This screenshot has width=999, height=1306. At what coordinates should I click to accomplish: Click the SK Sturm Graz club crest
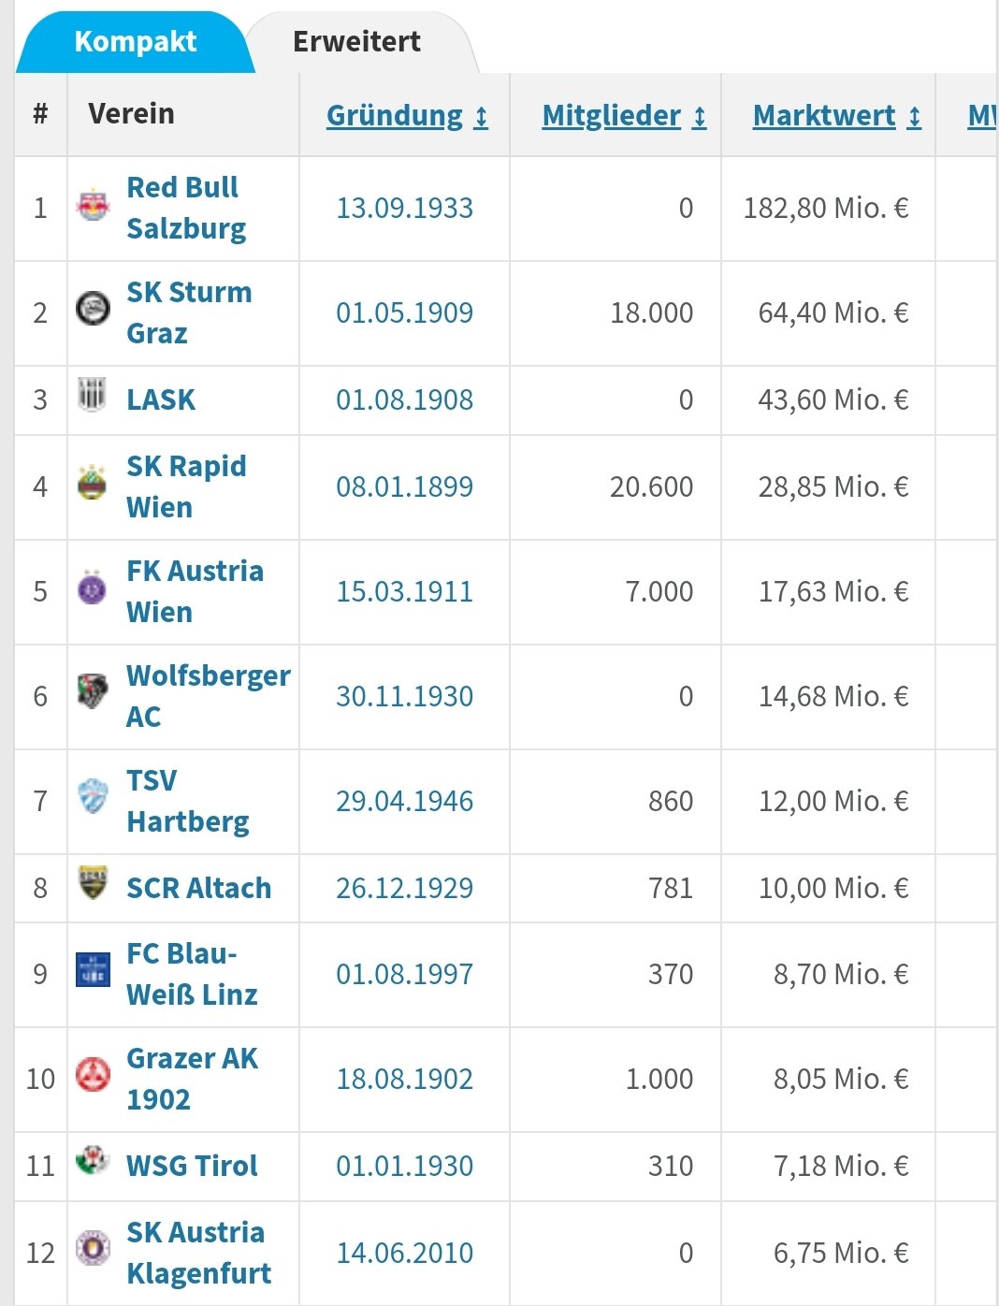93,310
